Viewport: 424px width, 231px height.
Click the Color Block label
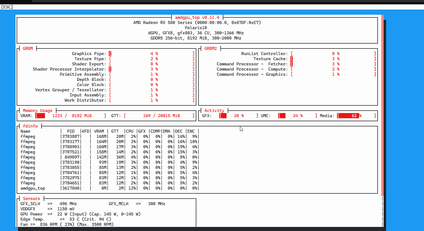pyautogui.click(x=91, y=85)
